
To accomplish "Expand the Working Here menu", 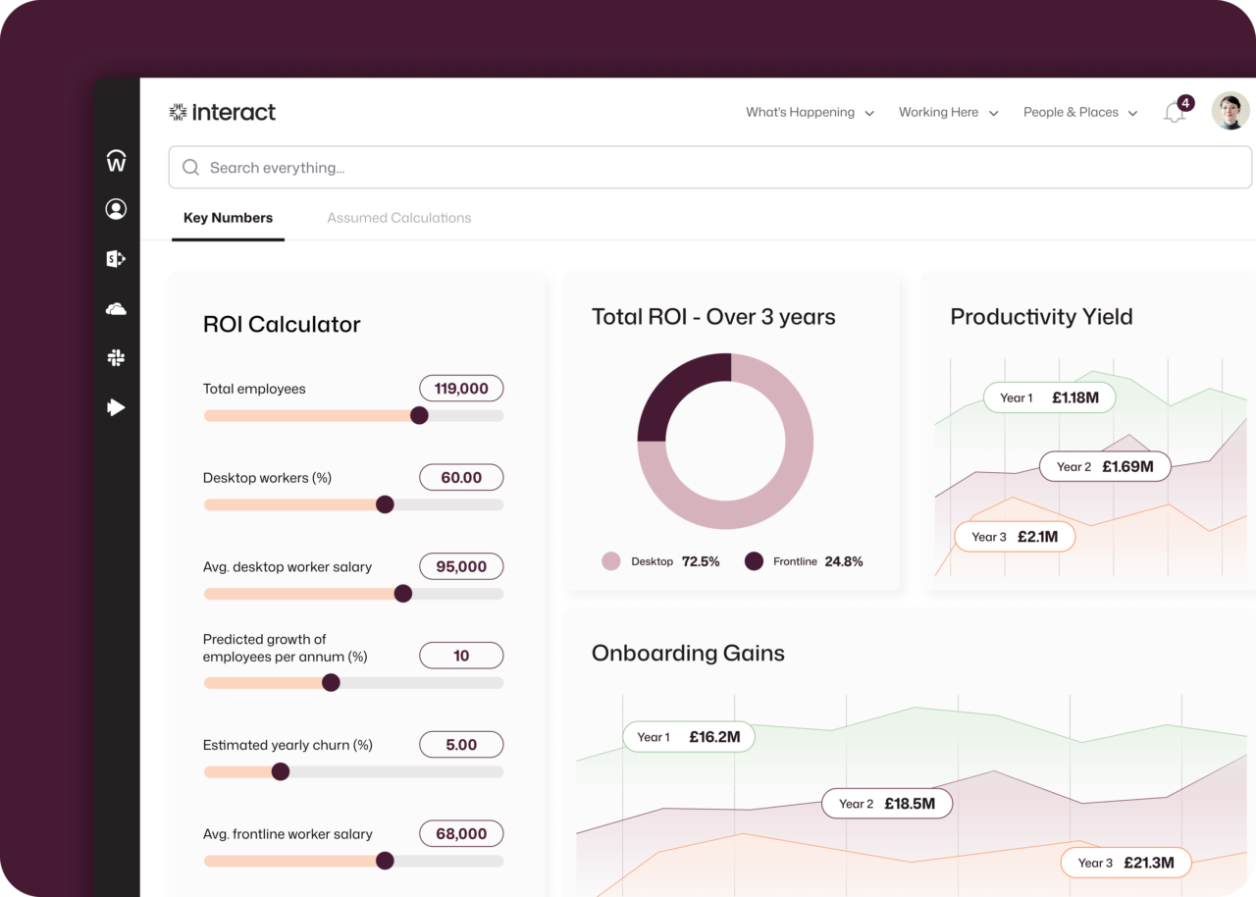I will [x=948, y=112].
